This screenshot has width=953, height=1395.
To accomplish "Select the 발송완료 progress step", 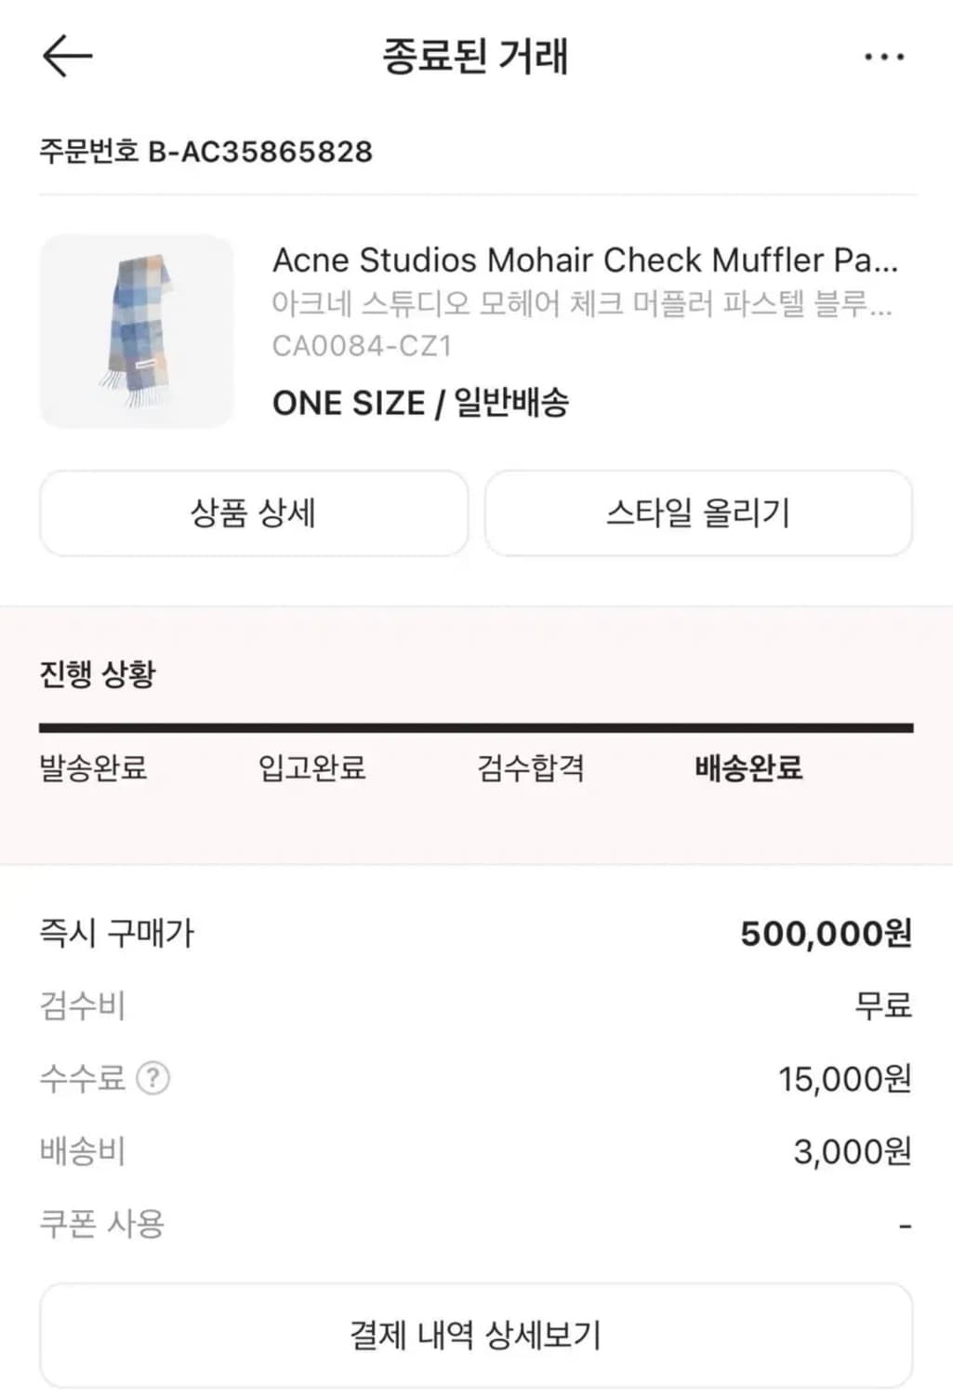I will tap(93, 768).
